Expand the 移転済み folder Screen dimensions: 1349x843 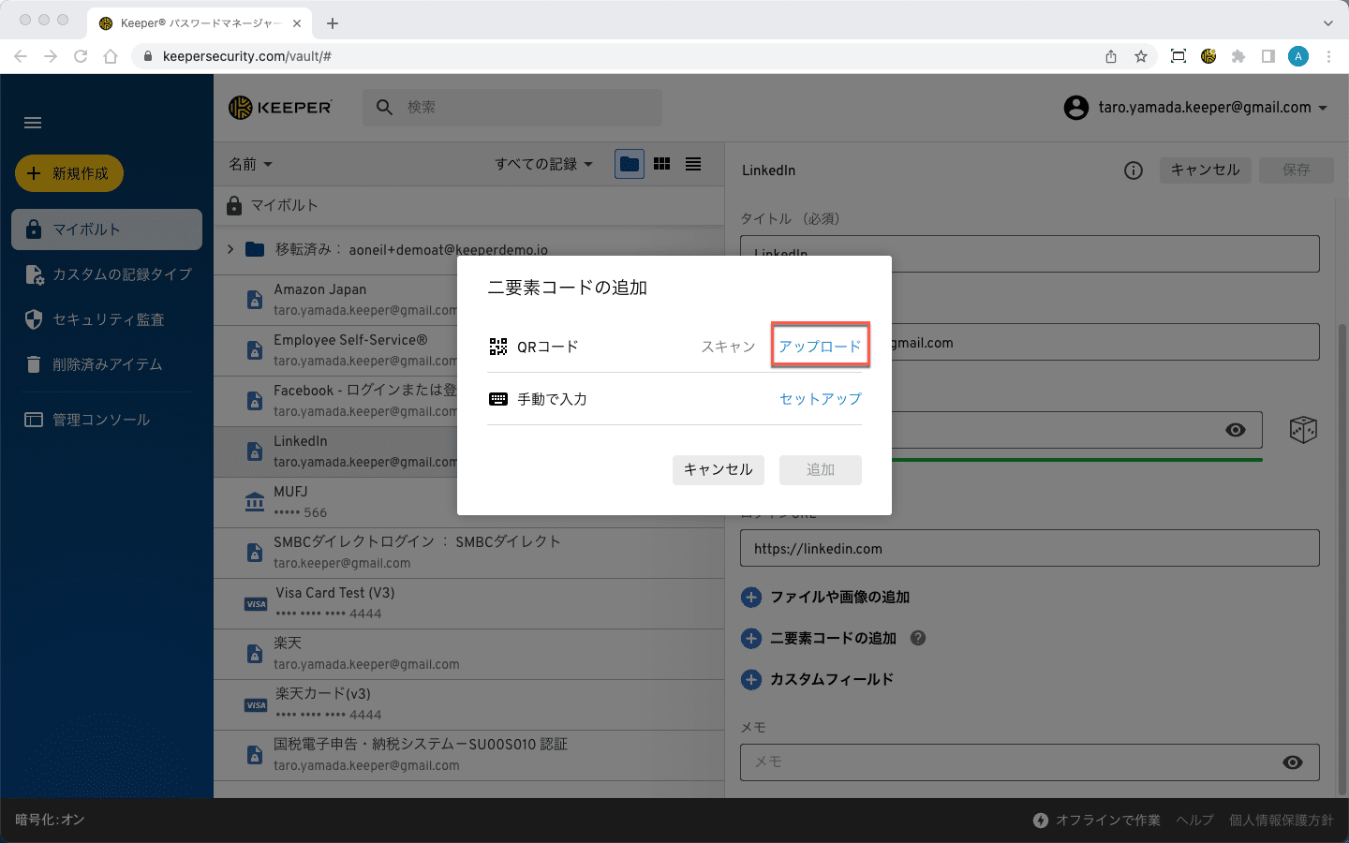pyautogui.click(x=230, y=249)
